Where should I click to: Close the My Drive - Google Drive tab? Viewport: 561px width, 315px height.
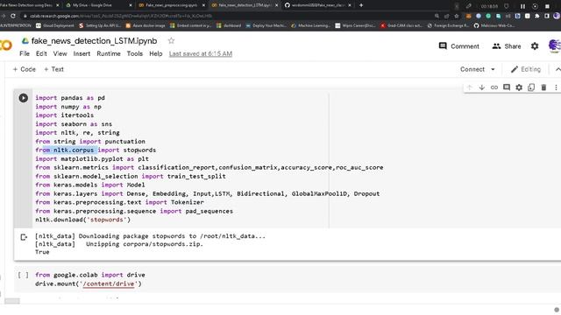[131, 5]
